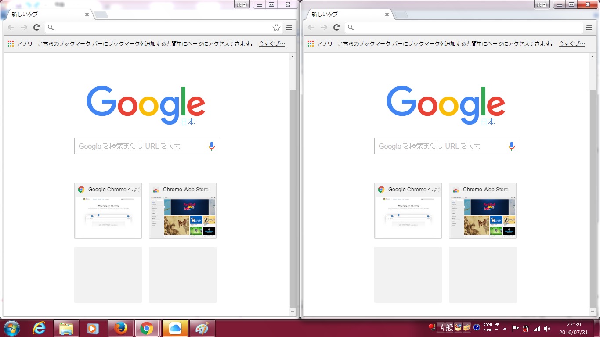Open the Chrome Web Store thumbnail in the right window
Screen dimensions: 600x337
tap(483, 211)
